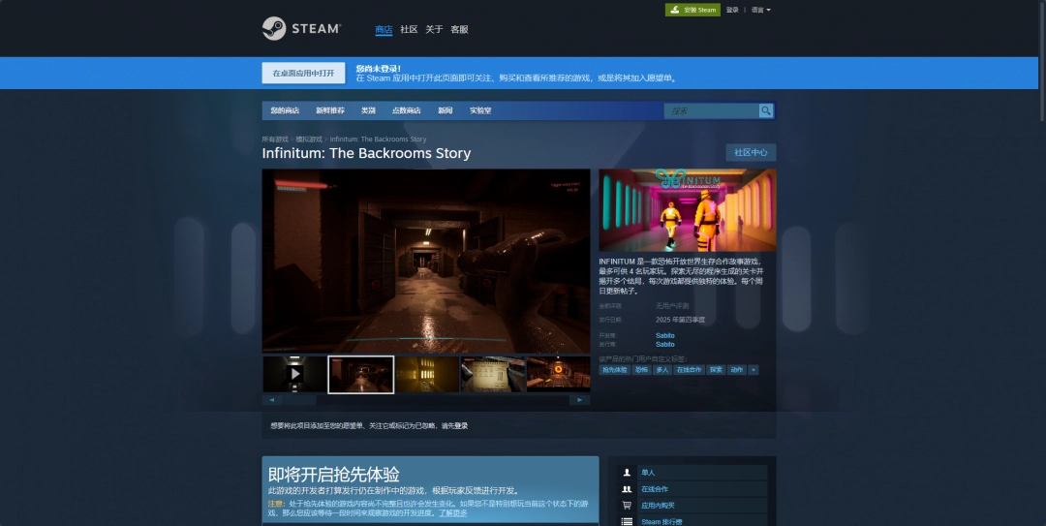Image resolution: width=1046 pixels, height=526 pixels.
Task: Click the 单人 single-player icon
Action: pos(628,473)
